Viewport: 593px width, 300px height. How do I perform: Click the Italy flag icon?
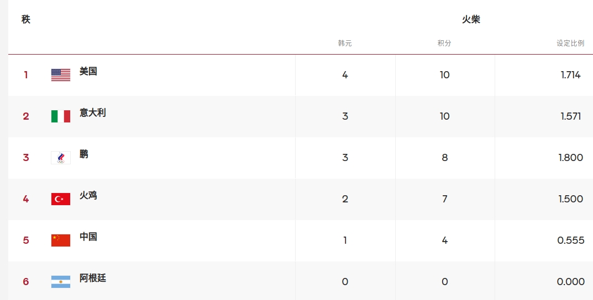(x=61, y=116)
